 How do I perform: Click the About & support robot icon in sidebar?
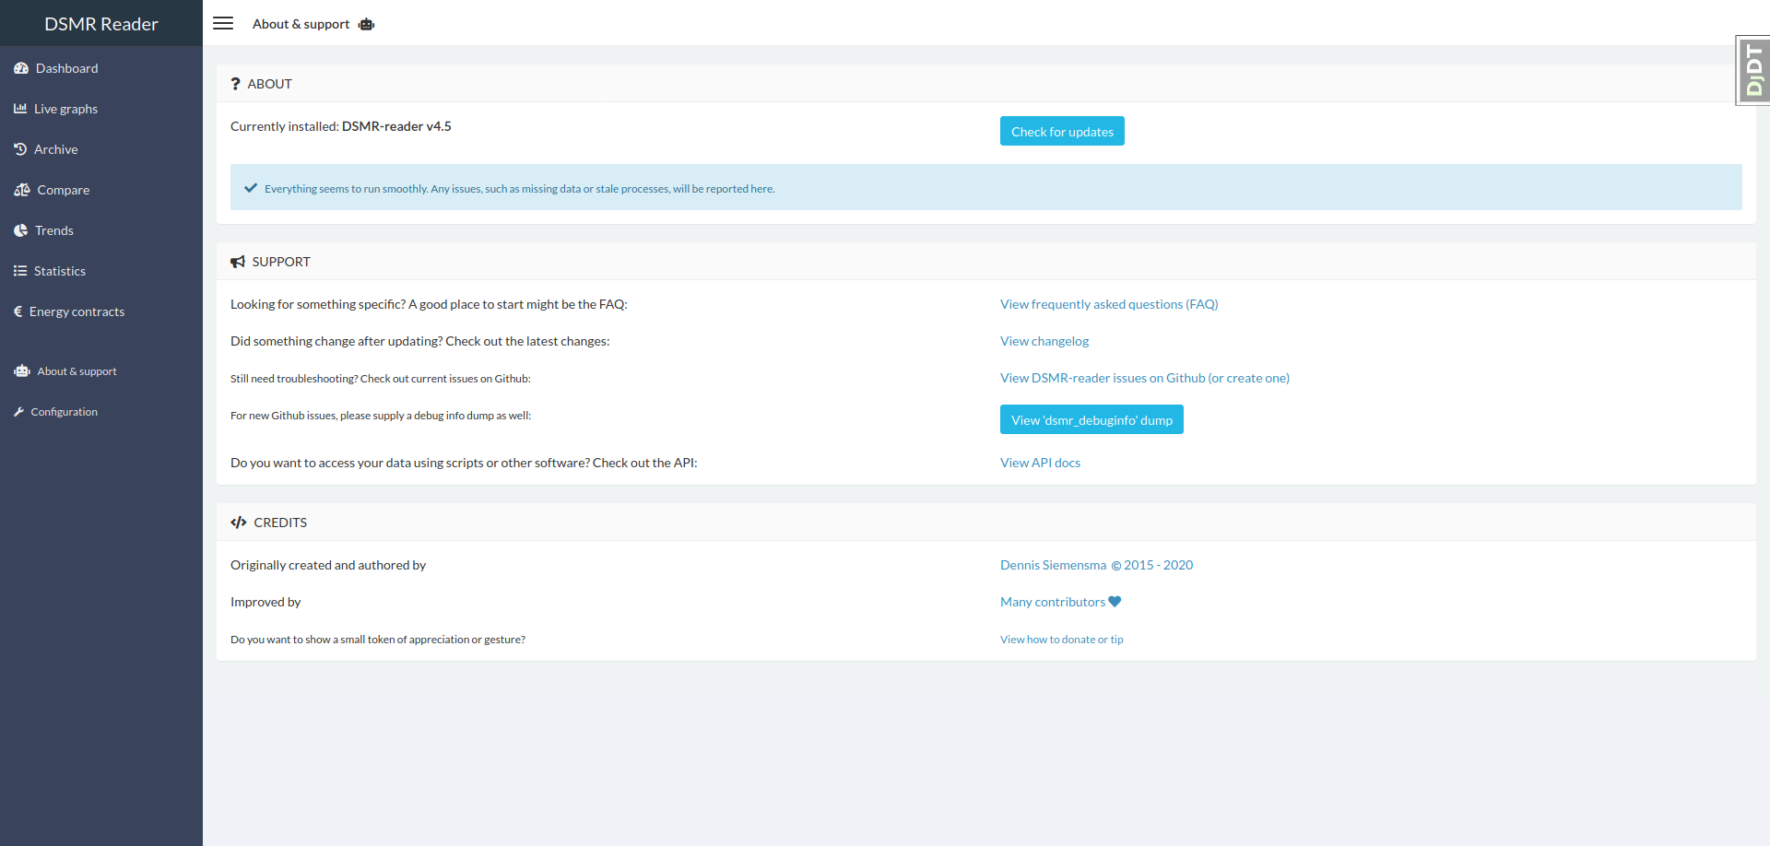[x=22, y=371]
